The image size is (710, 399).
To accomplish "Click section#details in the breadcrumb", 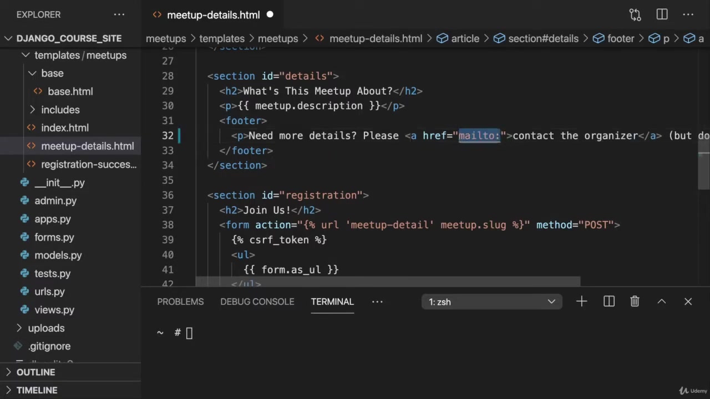I will [543, 39].
